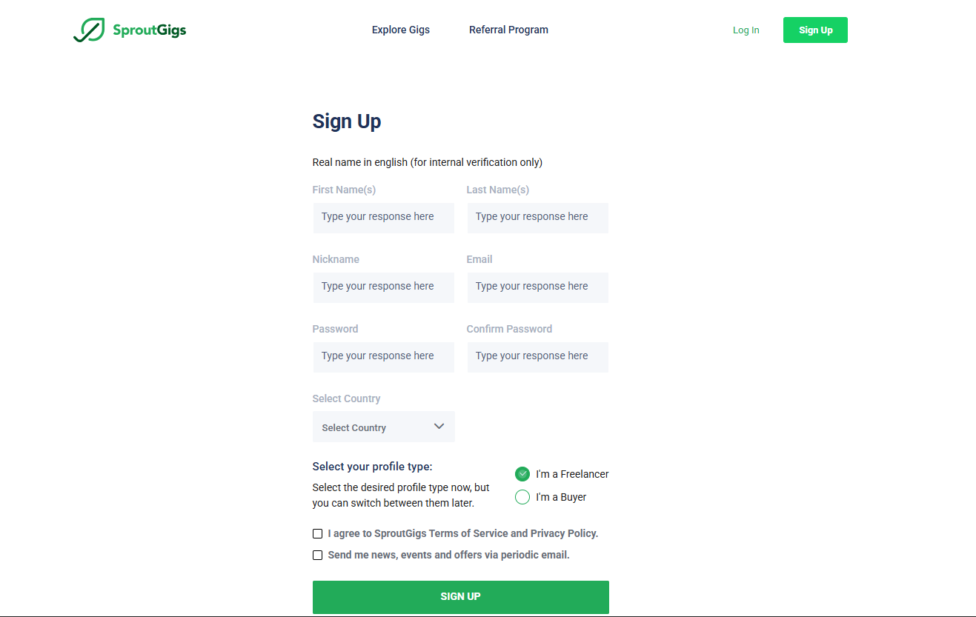Submit the form with SIGN UP button
976x617 pixels.
pos(460,596)
